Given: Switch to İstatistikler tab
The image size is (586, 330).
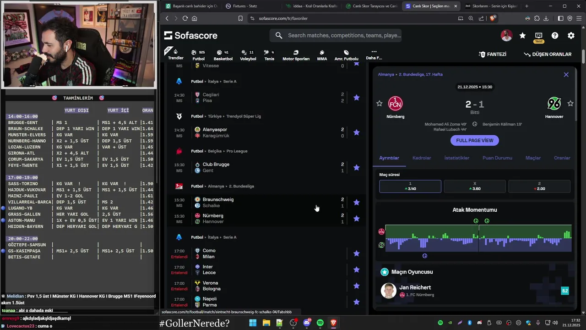Looking at the screenshot, I should coord(457,158).
